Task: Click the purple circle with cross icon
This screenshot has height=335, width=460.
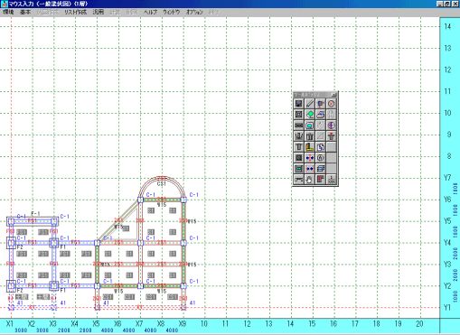Action: click(331, 126)
